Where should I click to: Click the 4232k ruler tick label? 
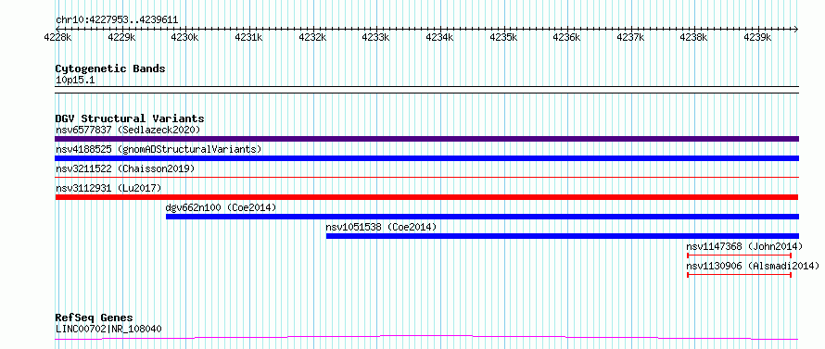313,37
